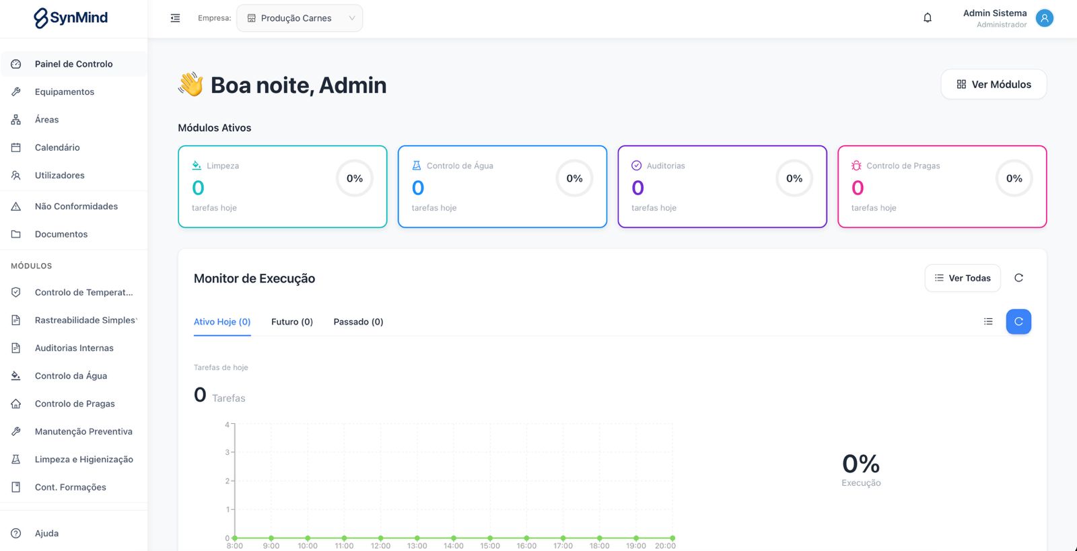Collapse the sidebar with the menu icon

point(175,18)
